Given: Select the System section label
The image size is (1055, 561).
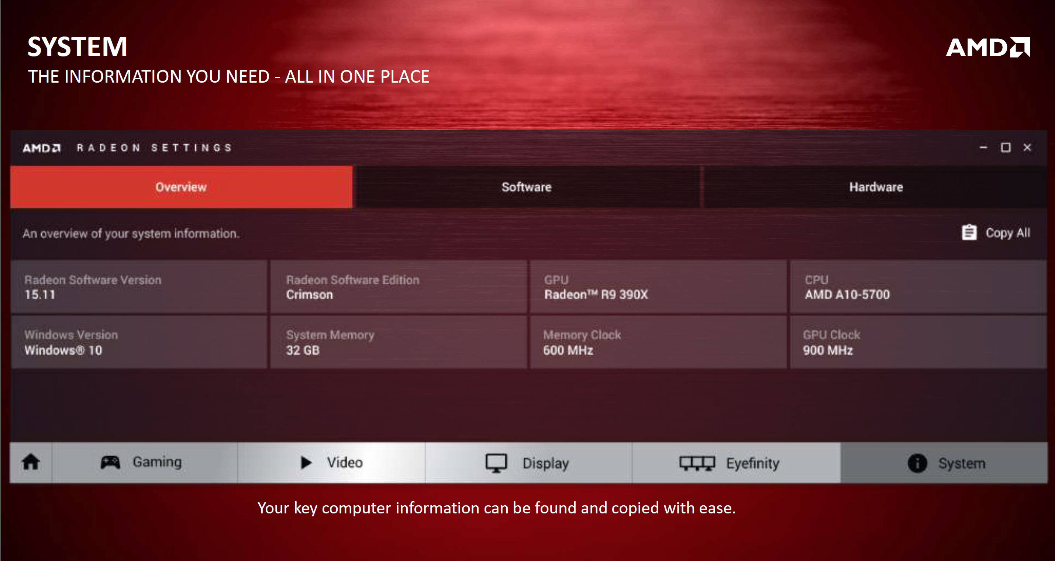Looking at the screenshot, I should pos(962,464).
